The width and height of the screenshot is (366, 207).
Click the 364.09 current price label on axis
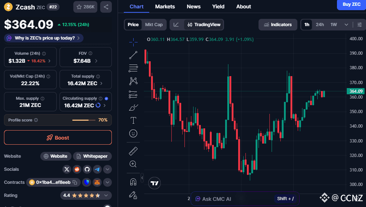coord(356,91)
